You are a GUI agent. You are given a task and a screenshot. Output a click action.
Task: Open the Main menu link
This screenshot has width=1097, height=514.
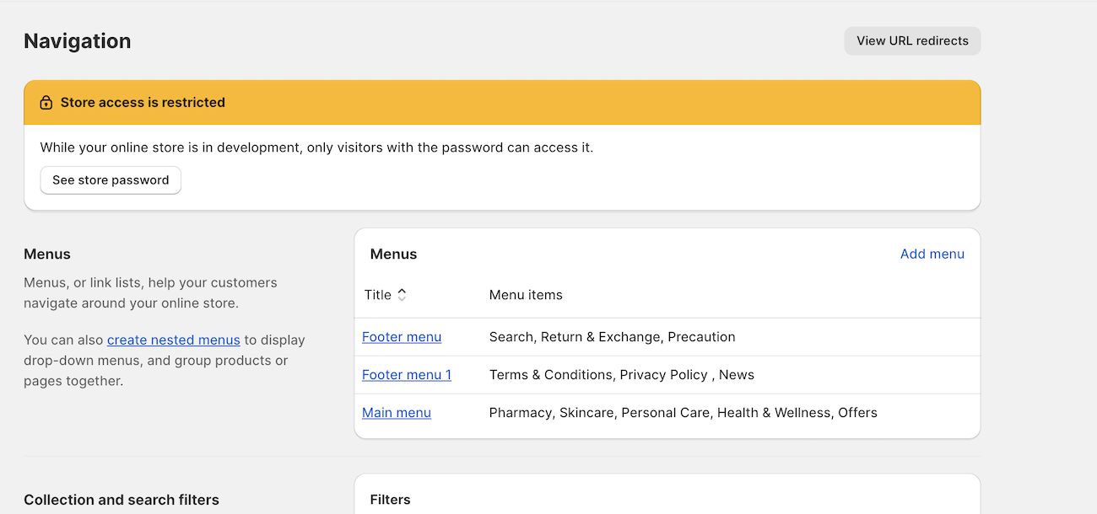point(397,413)
